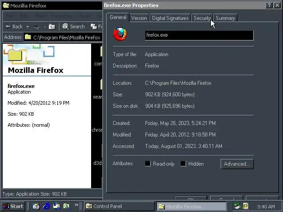Image resolution: width=283 pixels, height=212 pixels.
Task: Click the Address bar path field
Action: 63,37
